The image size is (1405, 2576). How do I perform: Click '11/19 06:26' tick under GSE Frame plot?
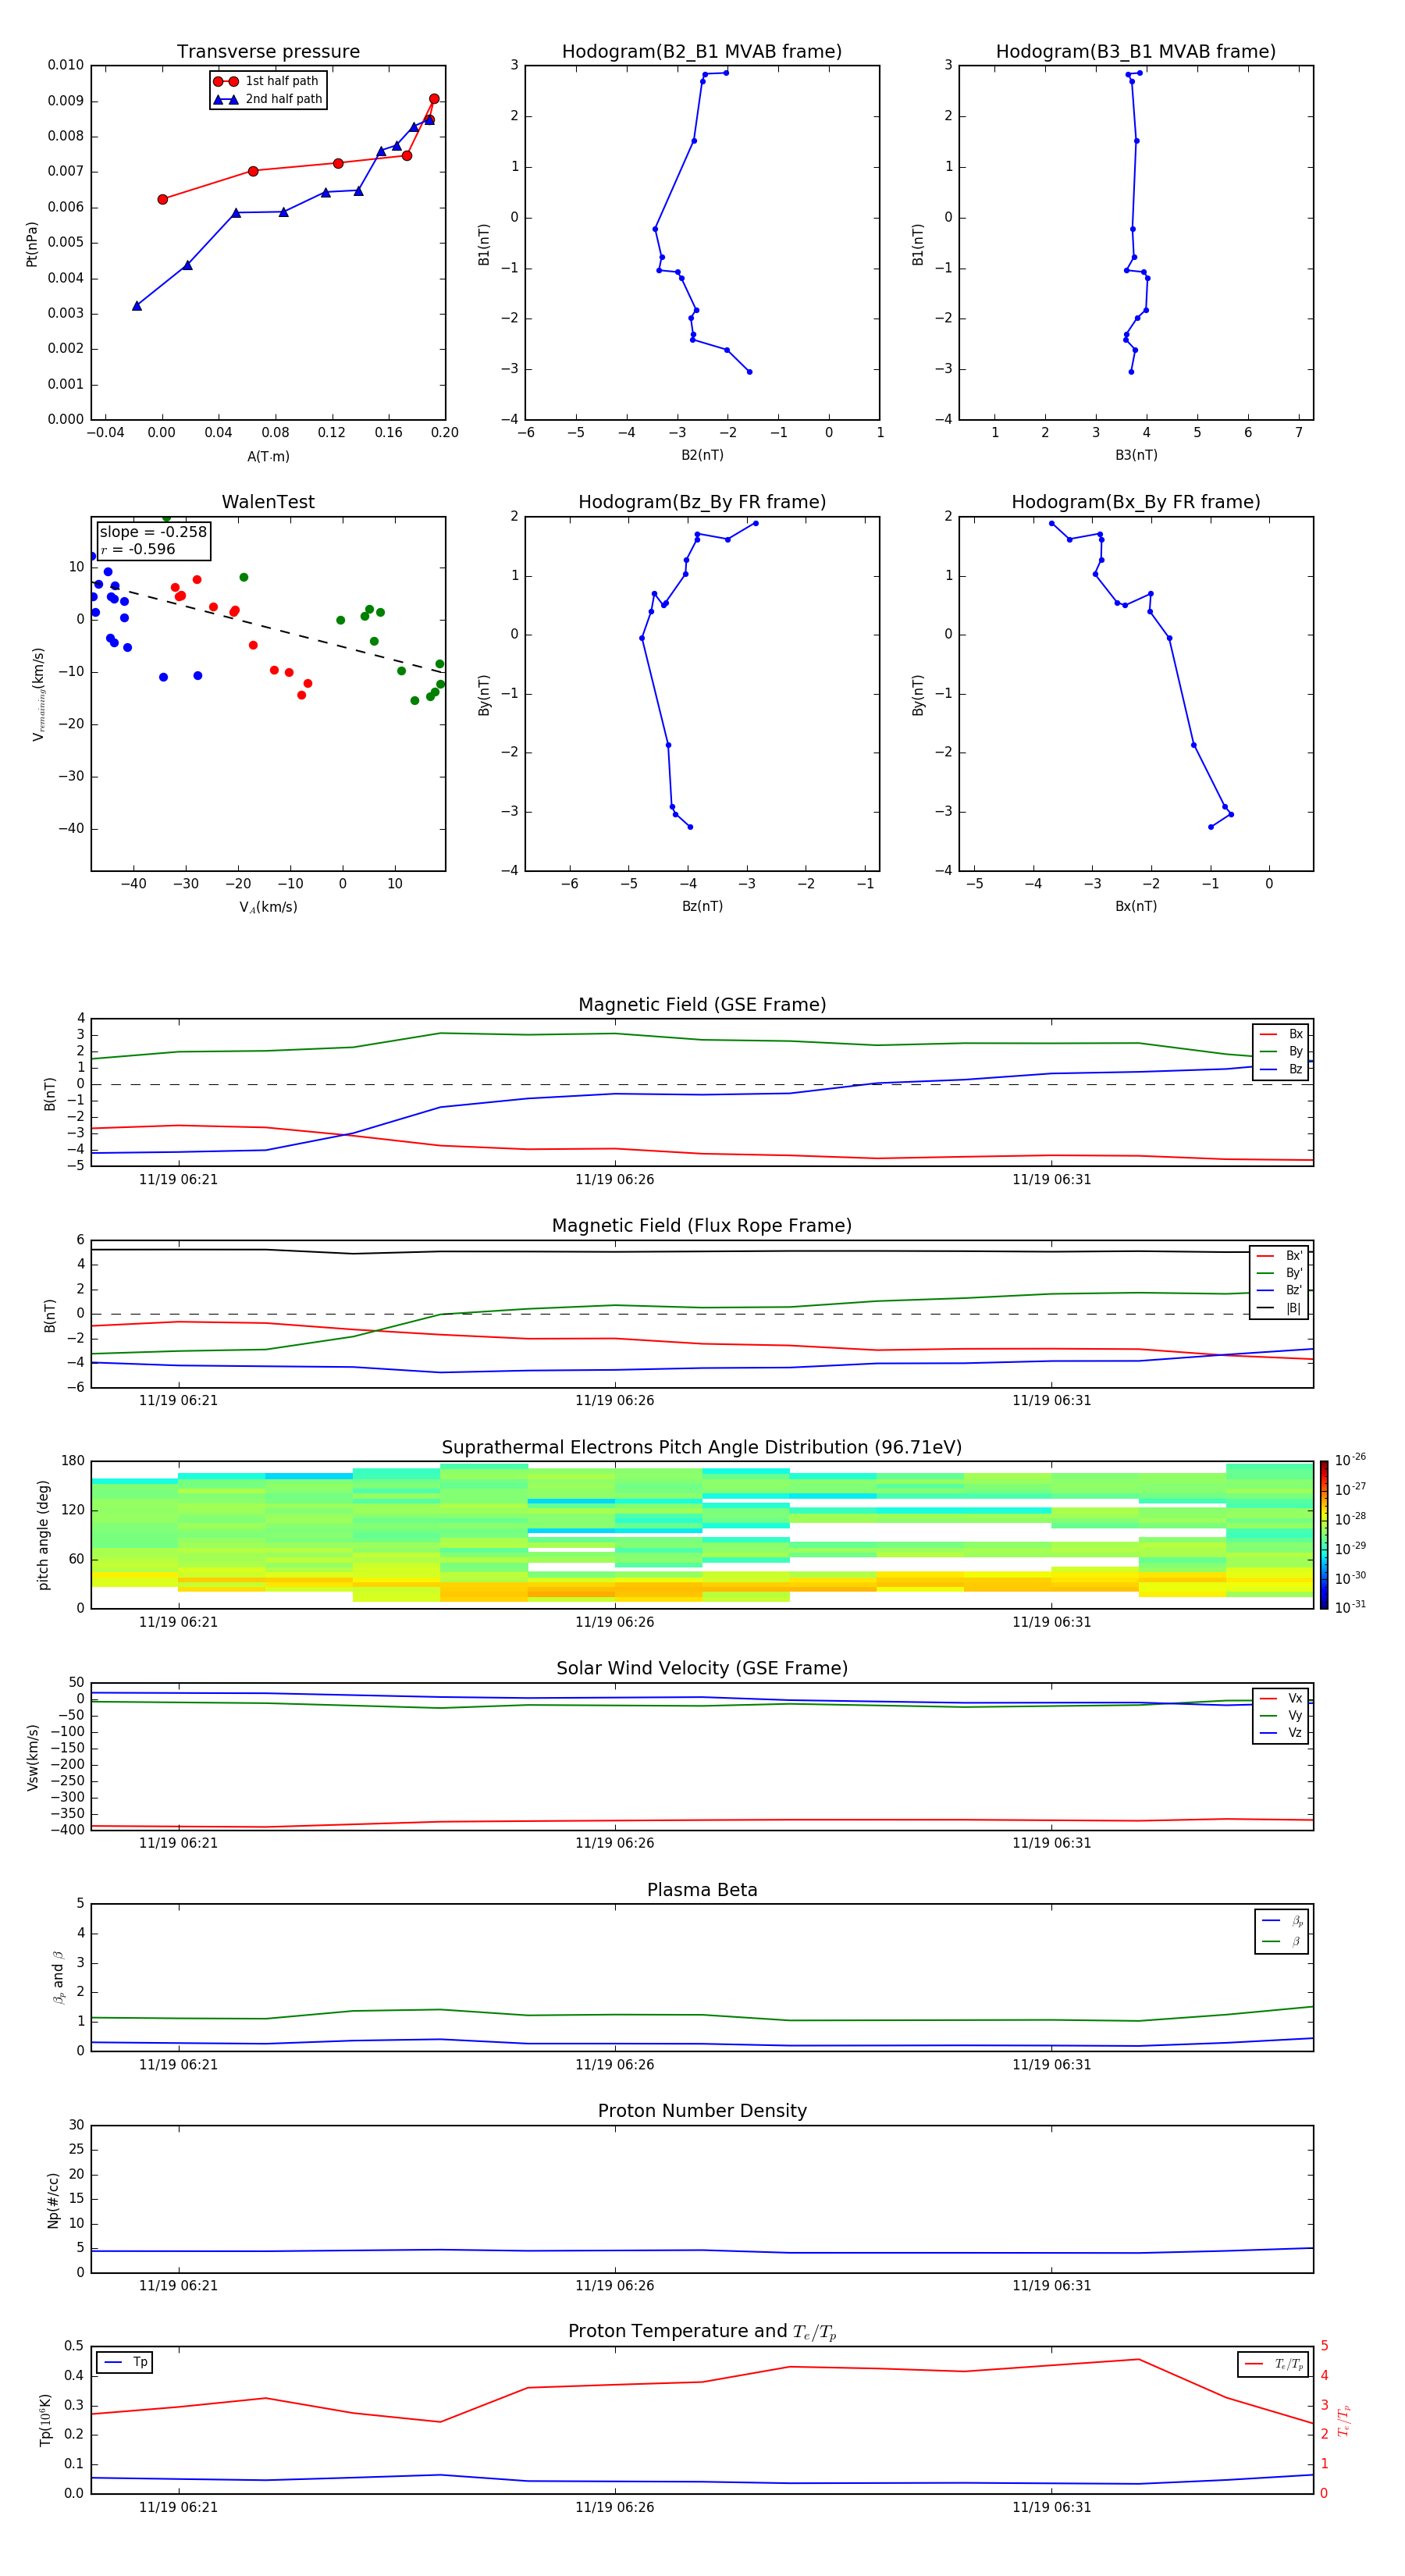614,1180
